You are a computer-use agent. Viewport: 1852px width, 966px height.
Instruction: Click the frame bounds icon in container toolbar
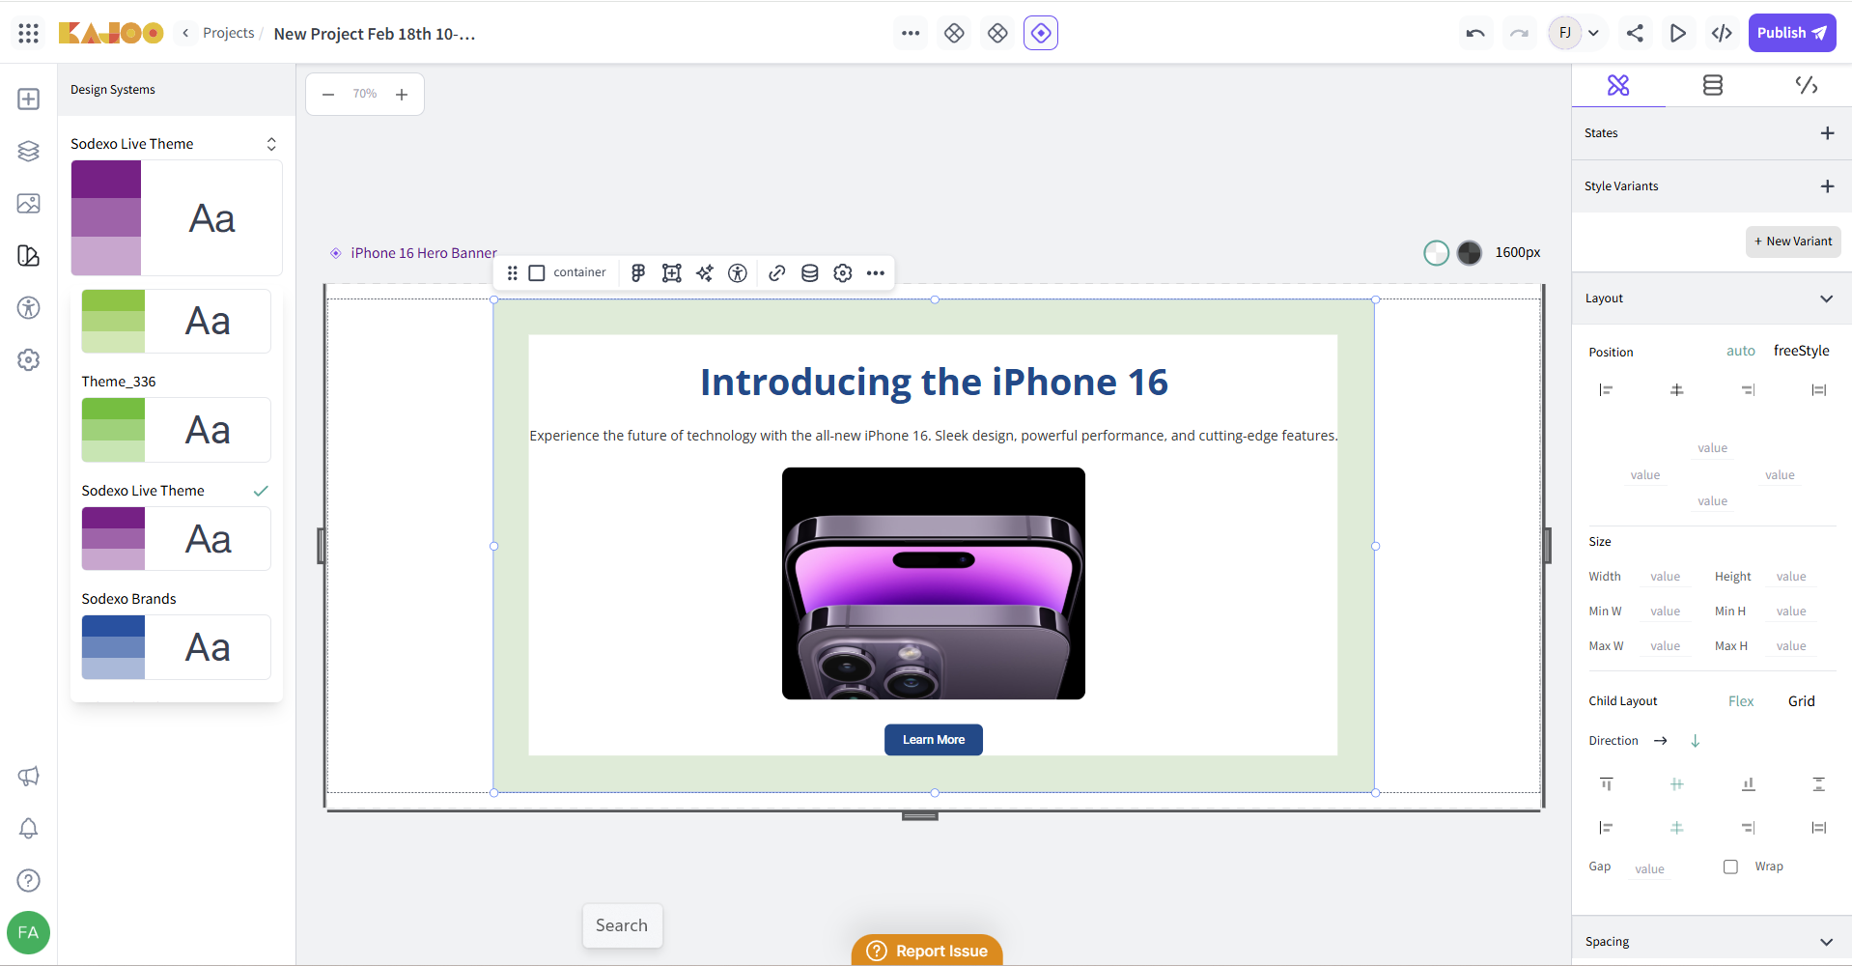(672, 273)
